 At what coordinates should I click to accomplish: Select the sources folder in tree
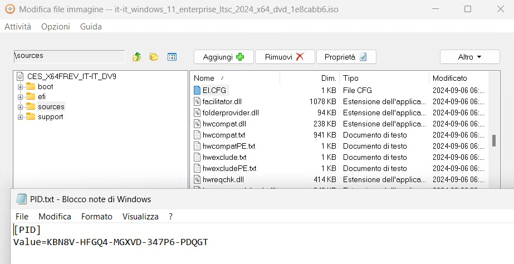pyautogui.click(x=51, y=106)
